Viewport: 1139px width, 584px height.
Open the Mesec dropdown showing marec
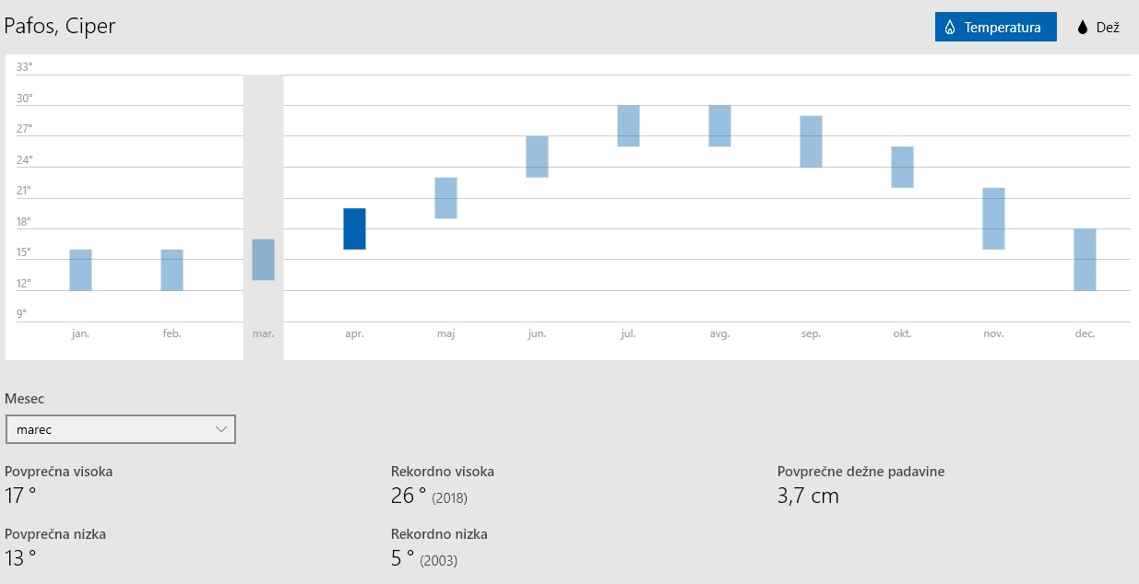(x=120, y=429)
